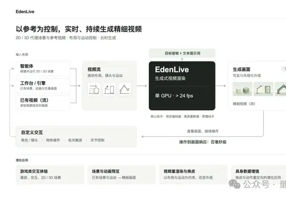The image size is (286, 197).
Task: Click the subtitle starting 2D / 3D 代理场景
Action: click(x=66, y=38)
